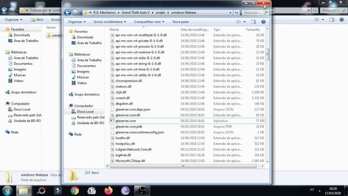Open Organizar menu in front window

click(77, 22)
